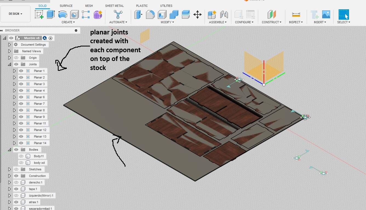The width and height of the screenshot is (366, 210).
Task: Click the browser collapse arrows icon
Action: (1, 30)
